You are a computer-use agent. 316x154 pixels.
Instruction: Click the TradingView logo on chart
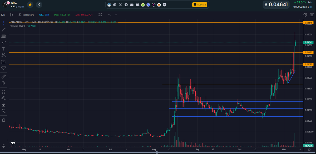pyautogui.click(x=13, y=143)
